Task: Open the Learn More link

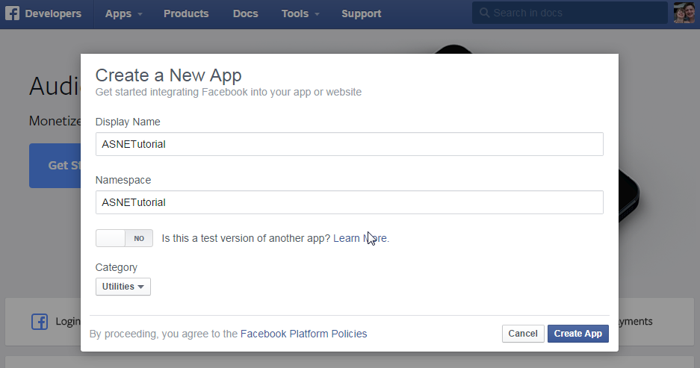Action: point(360,238)
